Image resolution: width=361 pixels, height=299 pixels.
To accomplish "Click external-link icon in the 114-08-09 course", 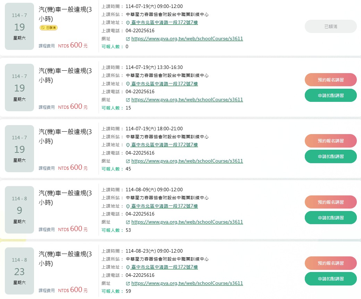I will coord(128,222).
